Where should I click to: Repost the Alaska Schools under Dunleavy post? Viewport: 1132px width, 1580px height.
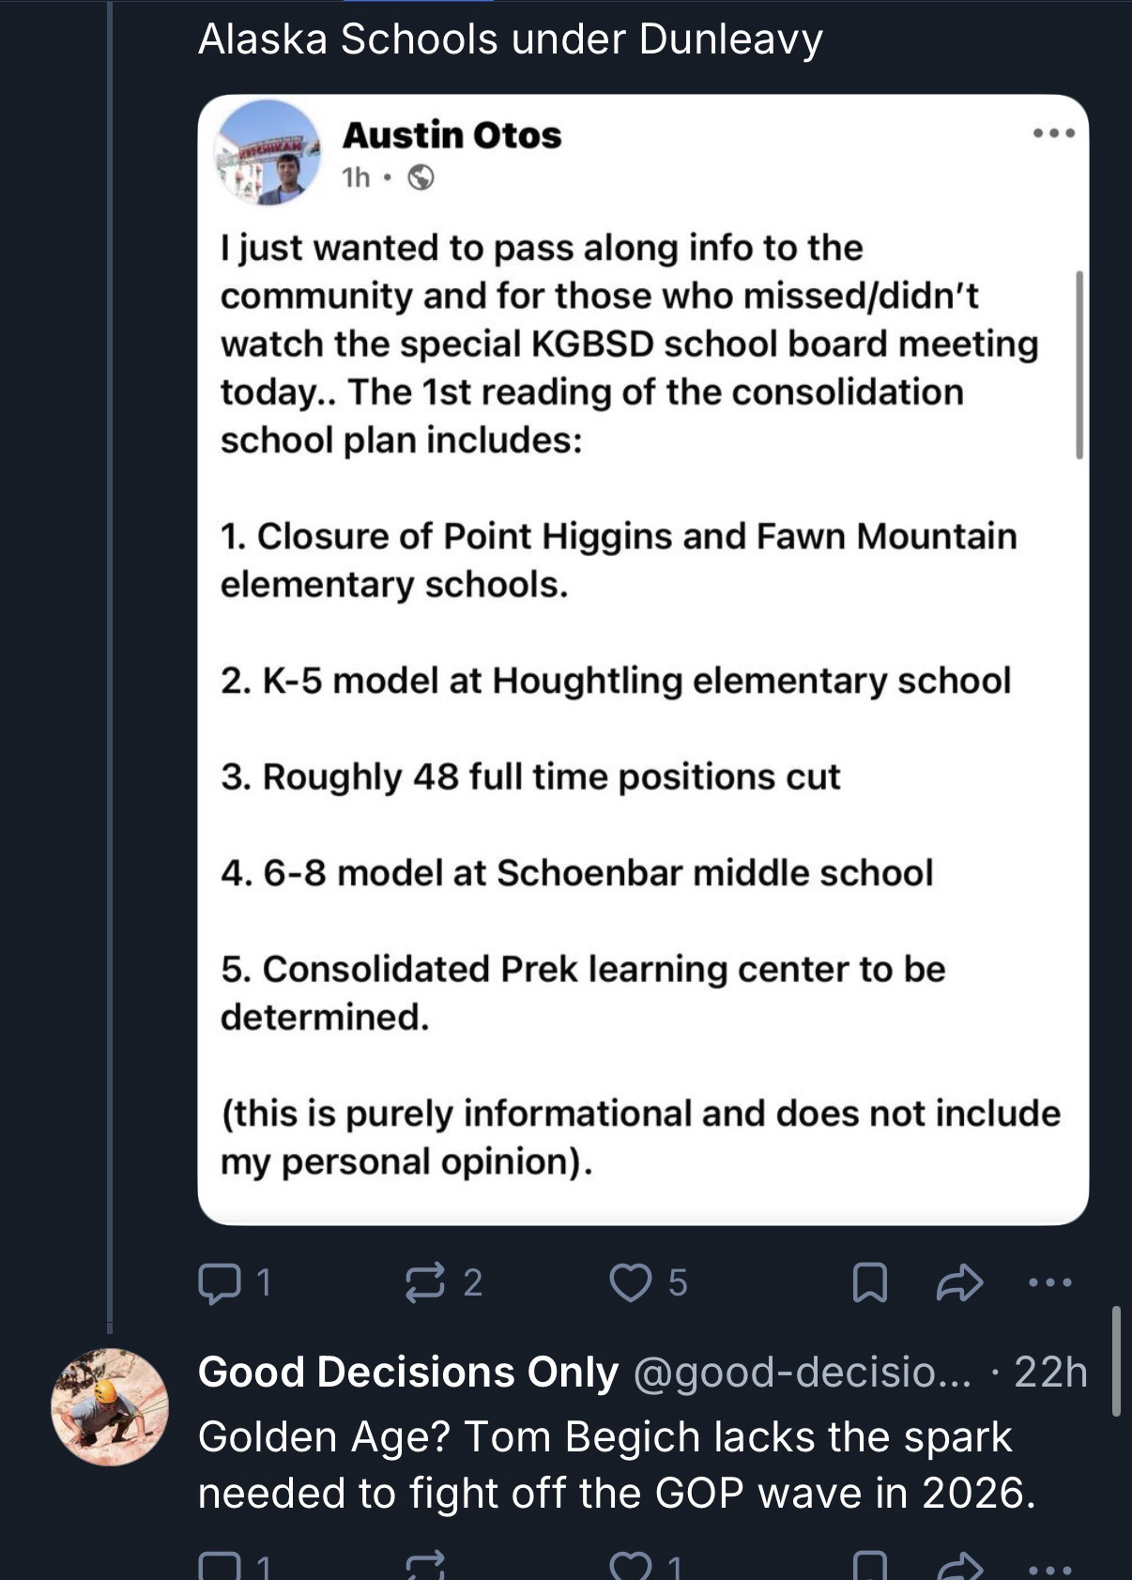point(424,1282)
